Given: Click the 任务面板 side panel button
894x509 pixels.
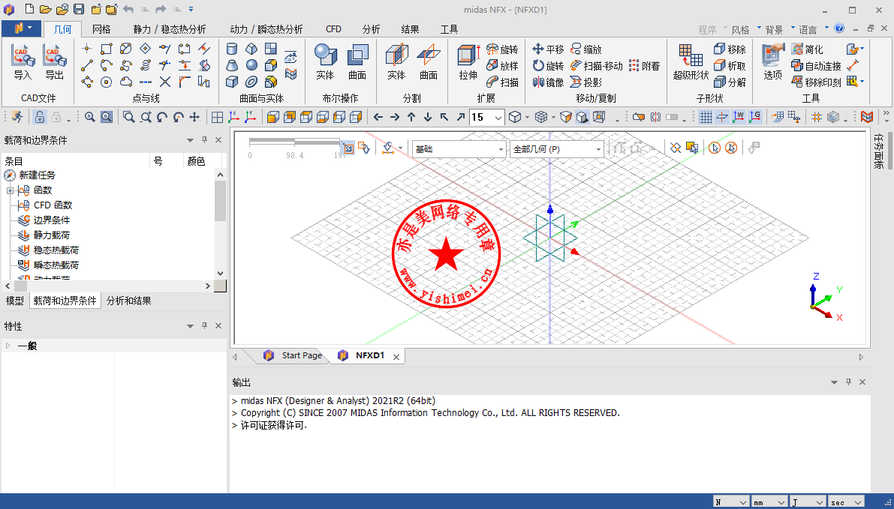Looking at the screenshot, I should 878,151.
